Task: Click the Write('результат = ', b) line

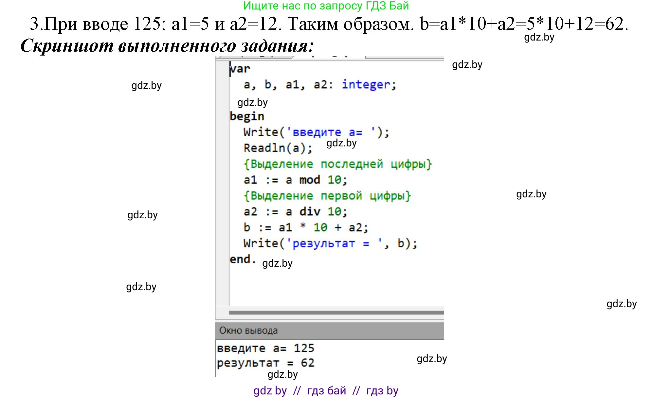Action: 330,244
